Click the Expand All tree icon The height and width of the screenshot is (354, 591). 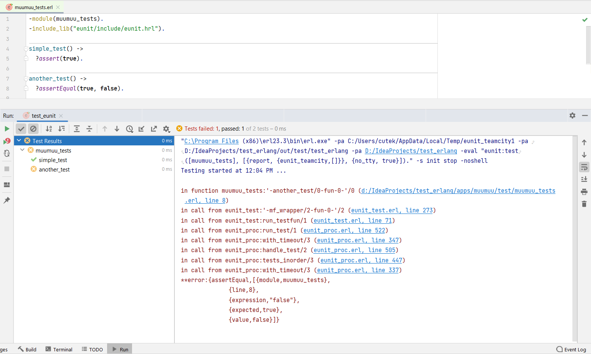click(77, 129)
